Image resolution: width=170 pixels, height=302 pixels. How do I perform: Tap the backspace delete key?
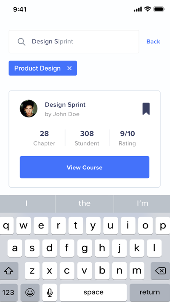point(160,271)
